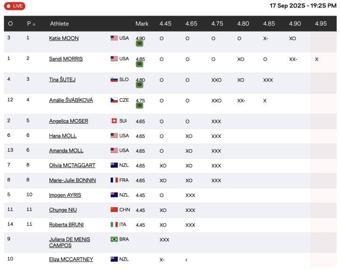This screenshot has width=340, height=270.
Task: Click the SB badge under Katie Moon's mark
Action: pos(139,43)
